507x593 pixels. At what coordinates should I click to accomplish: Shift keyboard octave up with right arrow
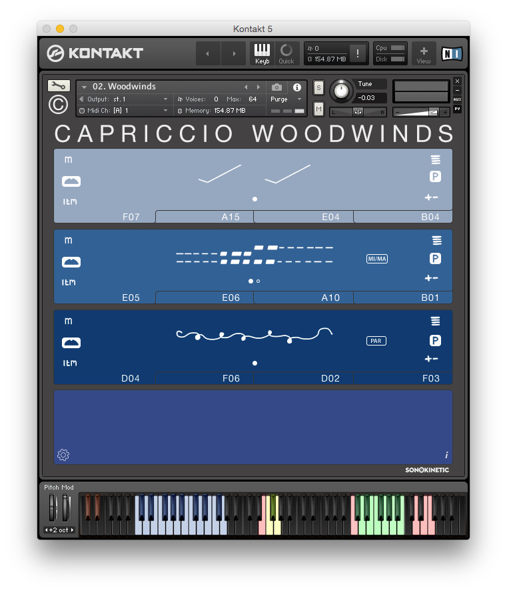72,530
